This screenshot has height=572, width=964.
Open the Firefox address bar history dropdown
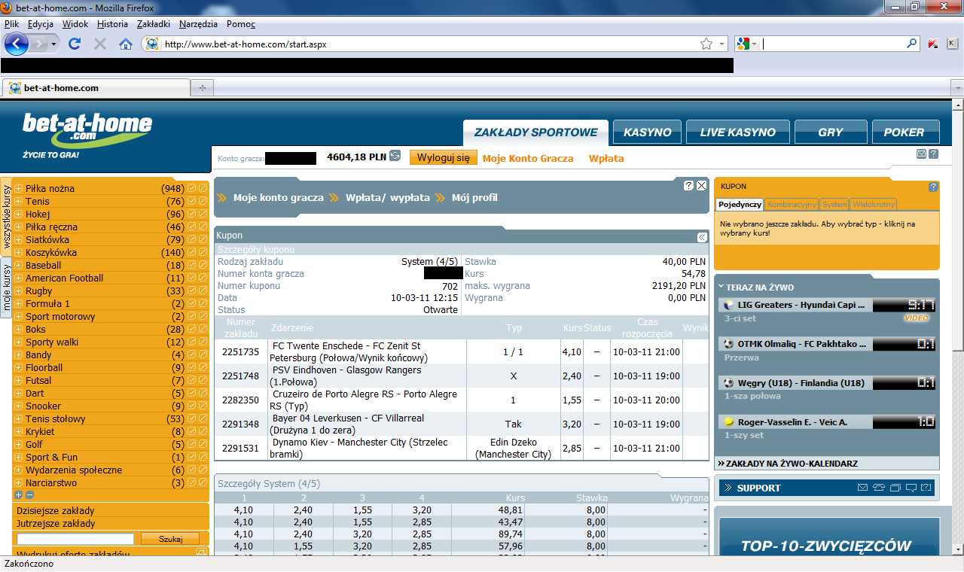pyautogui.click(x=723, y=44)
